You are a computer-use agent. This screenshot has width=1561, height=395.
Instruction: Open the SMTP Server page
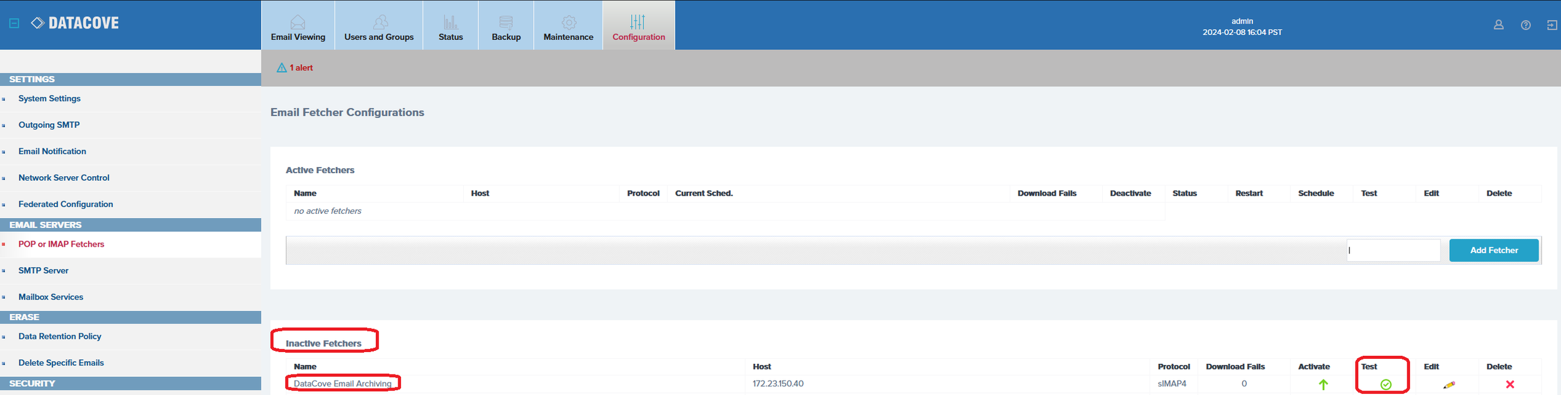point(43,270)
